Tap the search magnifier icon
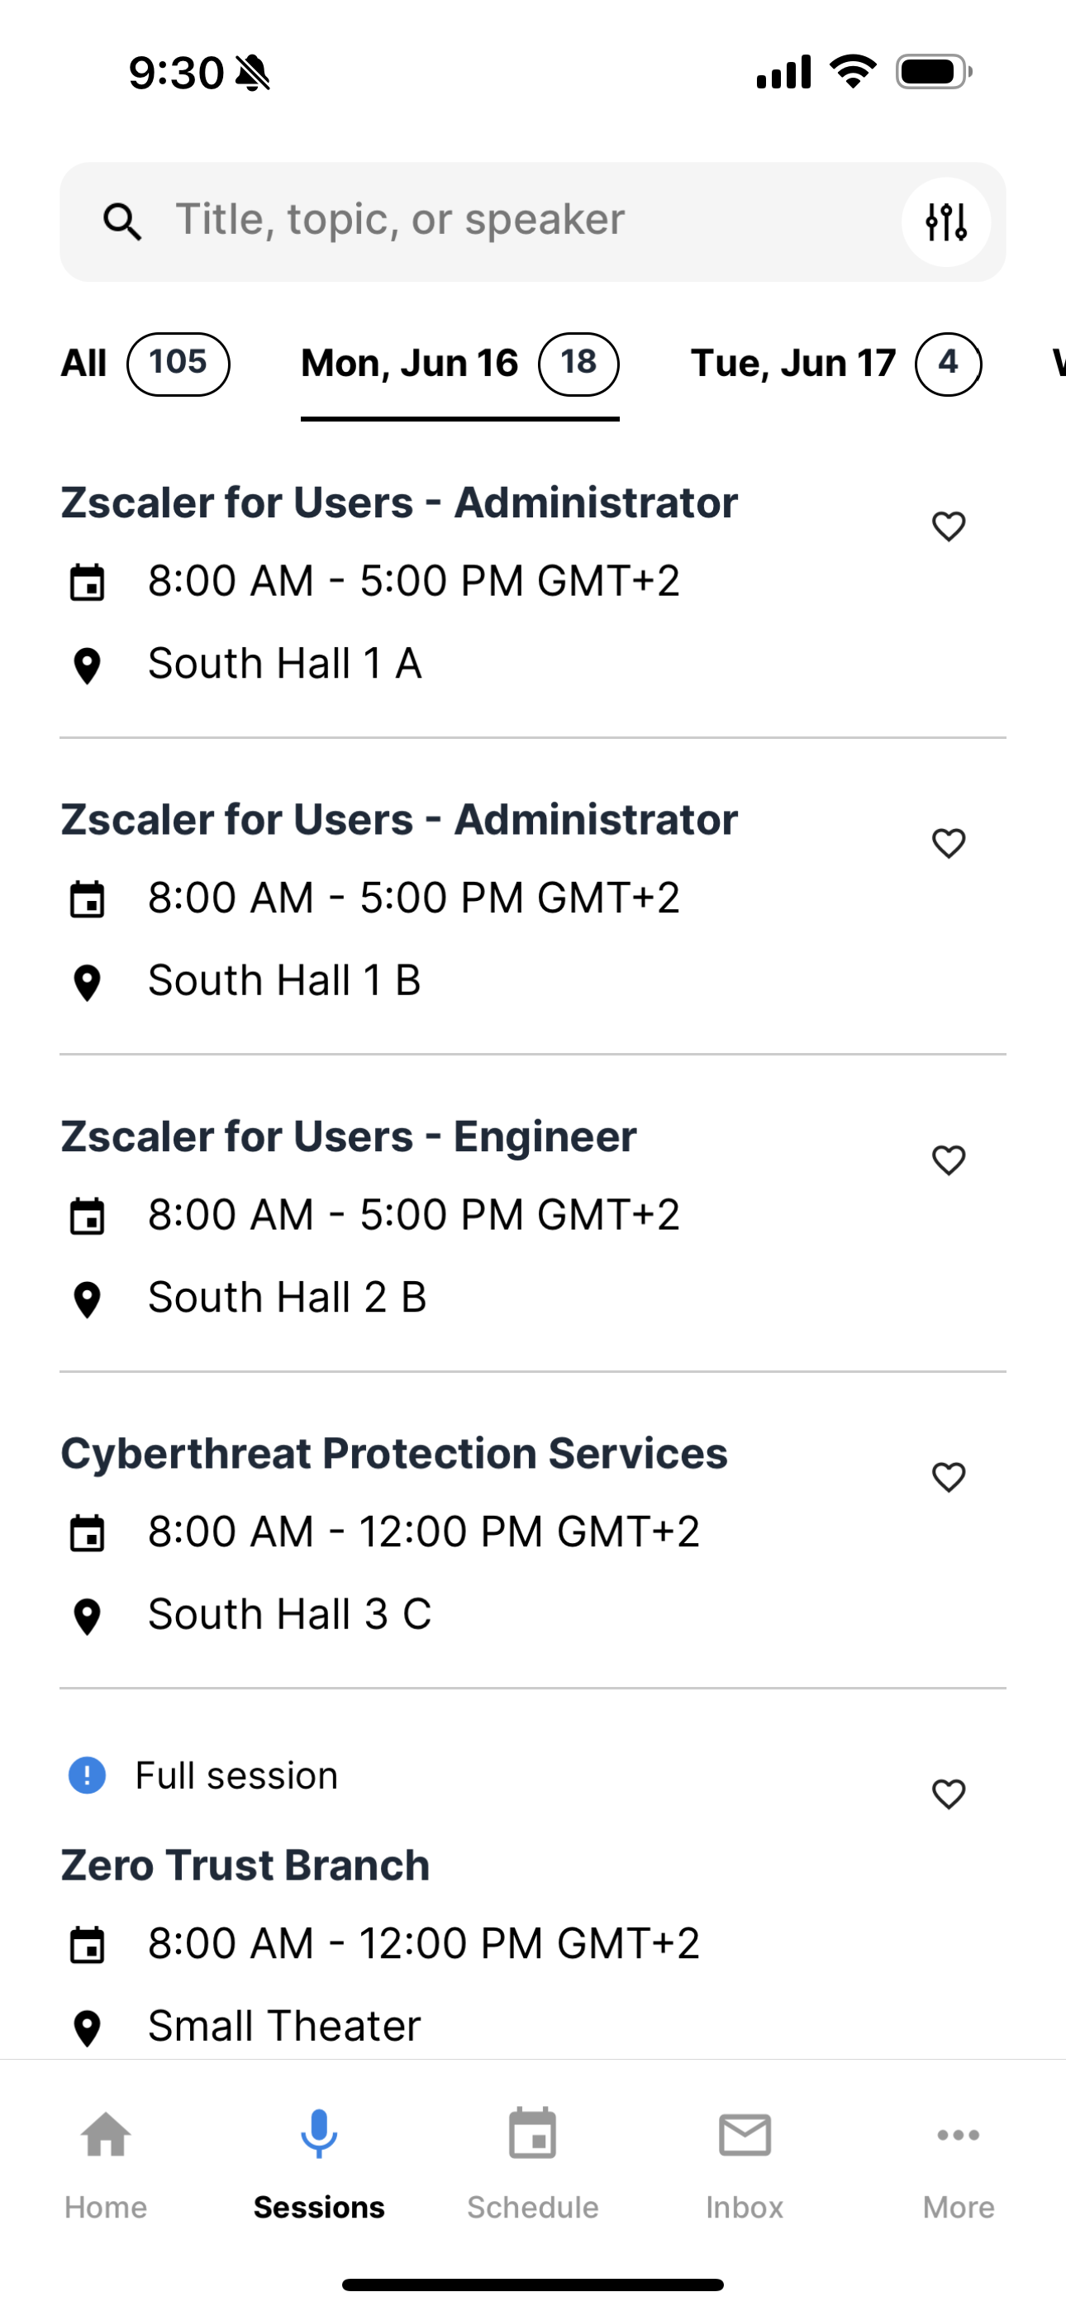The height and width of the screenshot is (2311, 1066). tap(122, 222)
